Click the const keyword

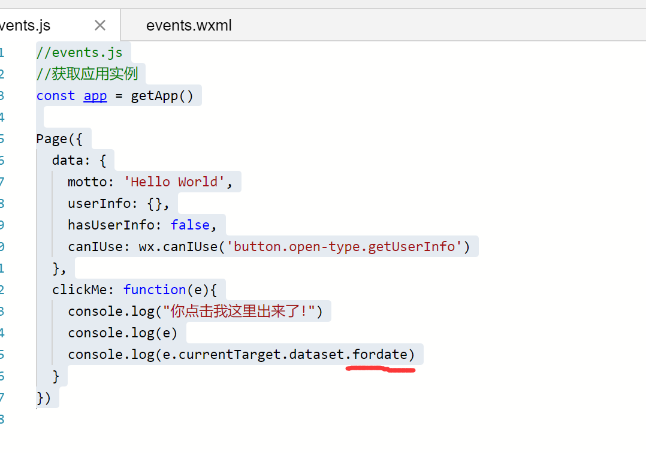point(56,95)
